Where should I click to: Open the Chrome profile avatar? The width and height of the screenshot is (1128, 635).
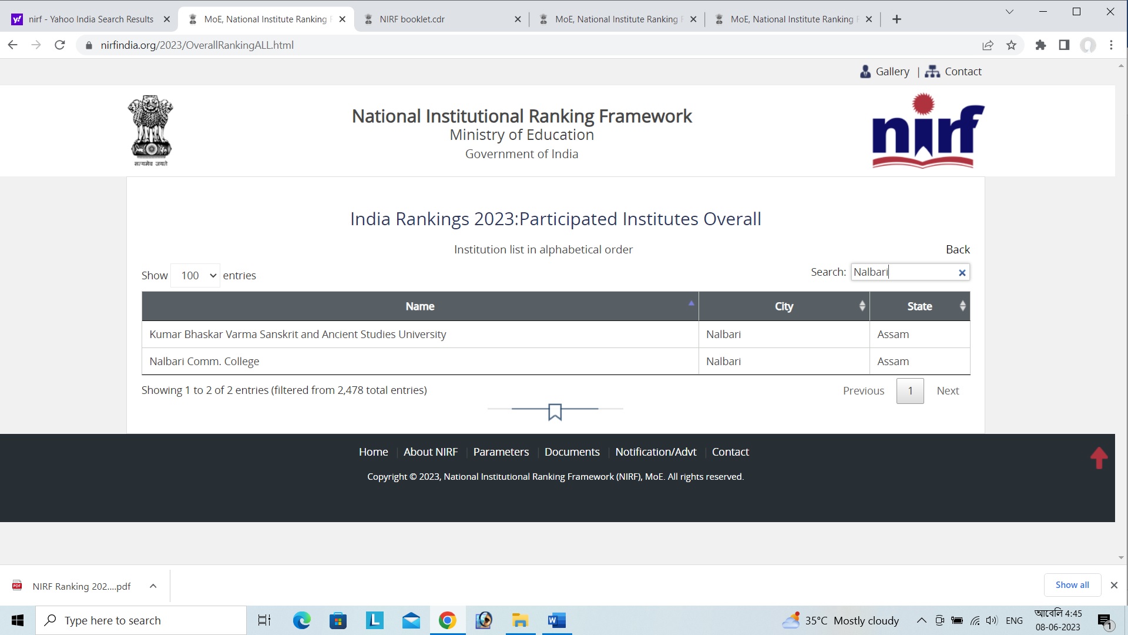(1088, 45)
